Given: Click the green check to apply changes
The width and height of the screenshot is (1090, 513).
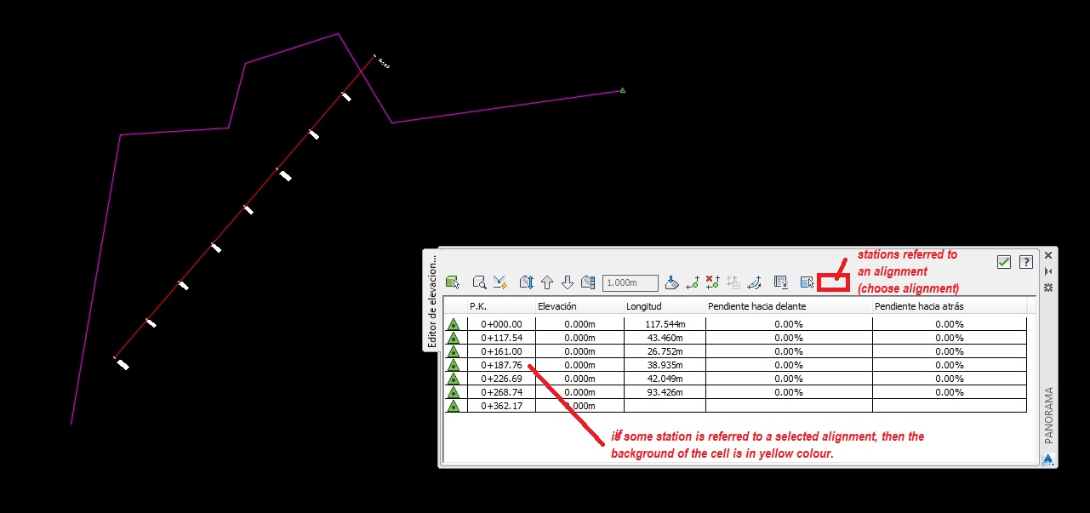Looking at the screenshot, I should [x=1004, y=261].
